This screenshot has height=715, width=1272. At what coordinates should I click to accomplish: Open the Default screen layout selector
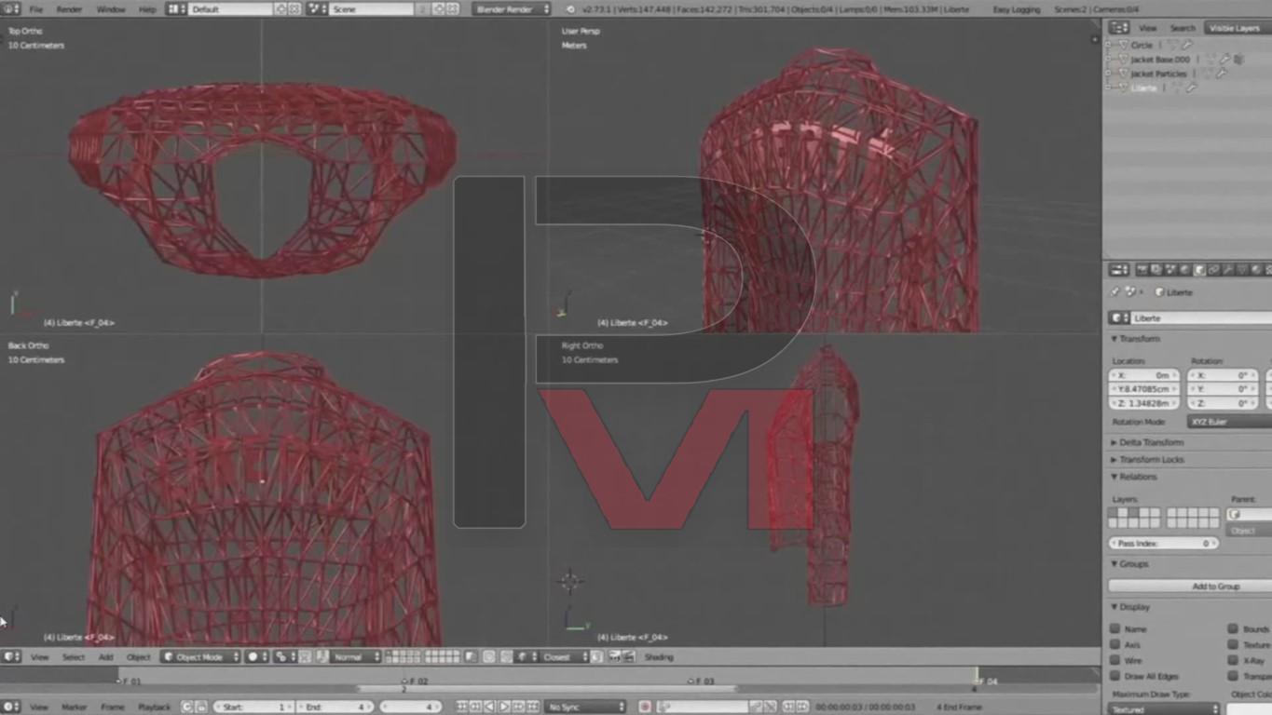click(x=231, y=9)
